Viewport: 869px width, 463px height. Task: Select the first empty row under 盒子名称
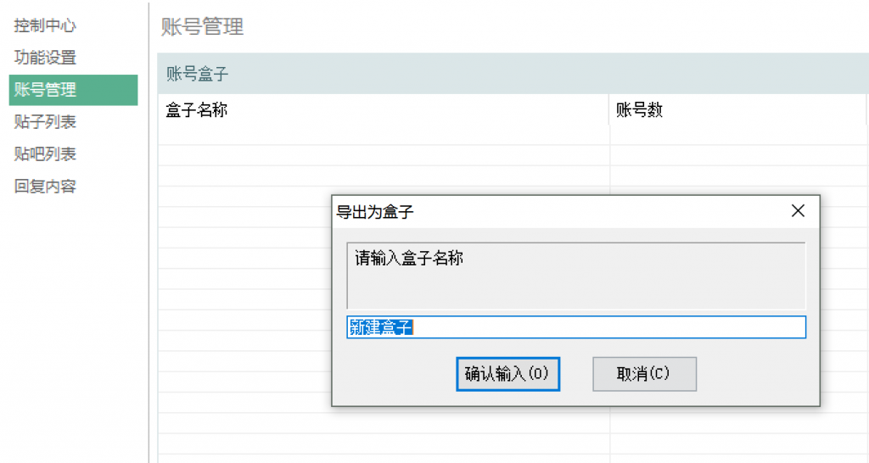coord(382,136)
